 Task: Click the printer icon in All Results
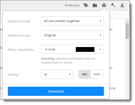pyautogui.click(x=104, y=5)
